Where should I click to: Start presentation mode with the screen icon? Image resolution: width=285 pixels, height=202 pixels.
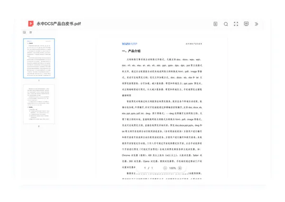click(x=246, y=24)
